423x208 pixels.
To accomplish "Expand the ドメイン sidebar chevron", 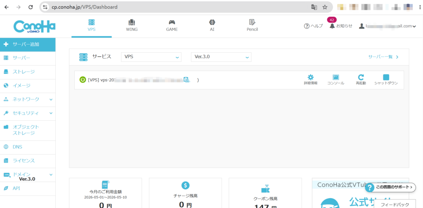I will pos(51,175).
